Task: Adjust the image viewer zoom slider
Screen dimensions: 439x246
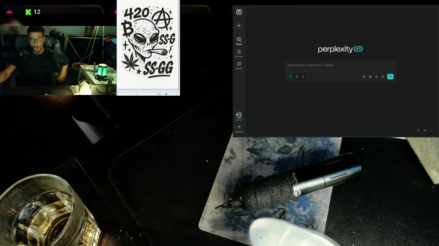Action: pos(166,94)
